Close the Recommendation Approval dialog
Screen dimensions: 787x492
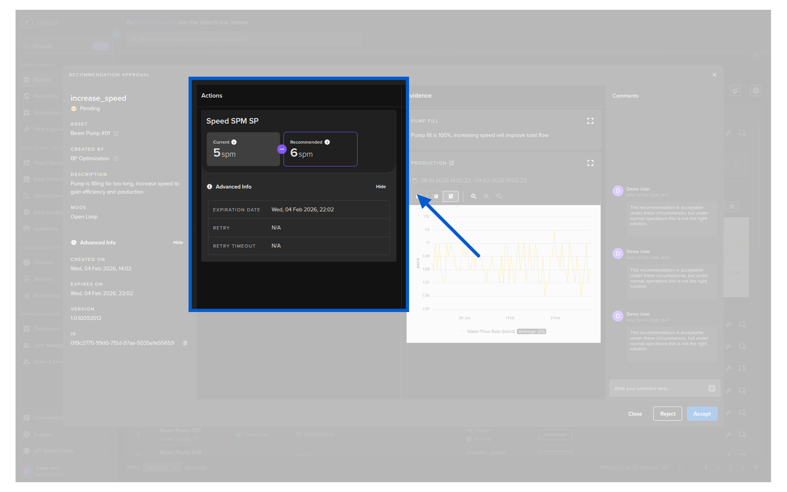714,75
